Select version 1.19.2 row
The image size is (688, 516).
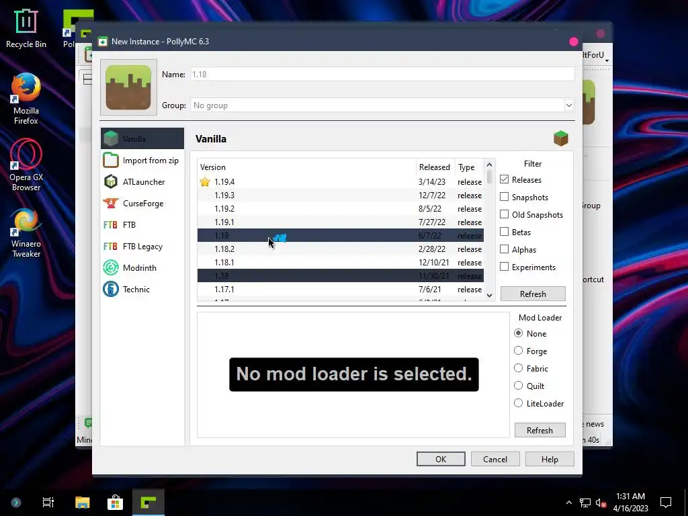click(x=341, y=208)
